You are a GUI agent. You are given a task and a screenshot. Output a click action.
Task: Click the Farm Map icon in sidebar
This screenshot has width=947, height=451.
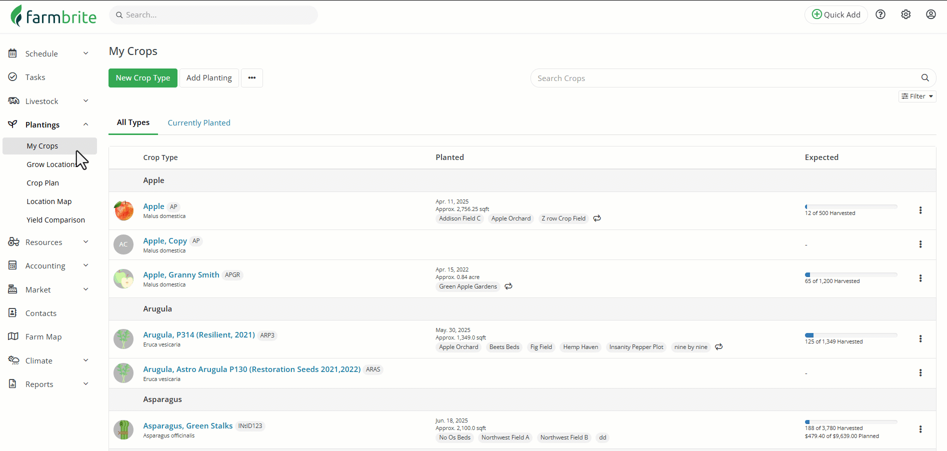click(x=13, y=336)
